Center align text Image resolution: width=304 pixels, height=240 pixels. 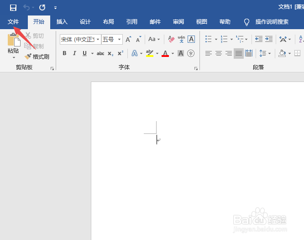[x=219, y=53]
